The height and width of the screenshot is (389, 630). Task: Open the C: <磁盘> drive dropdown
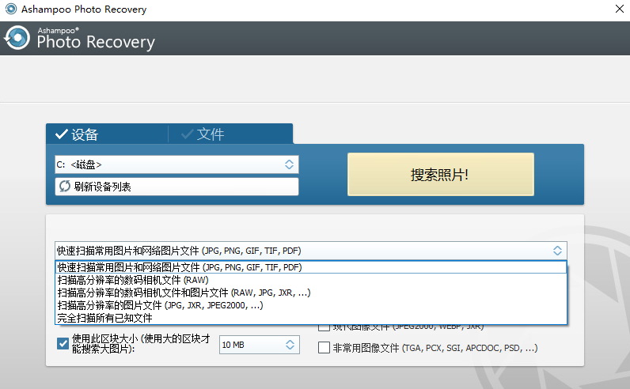pos(176,164)
